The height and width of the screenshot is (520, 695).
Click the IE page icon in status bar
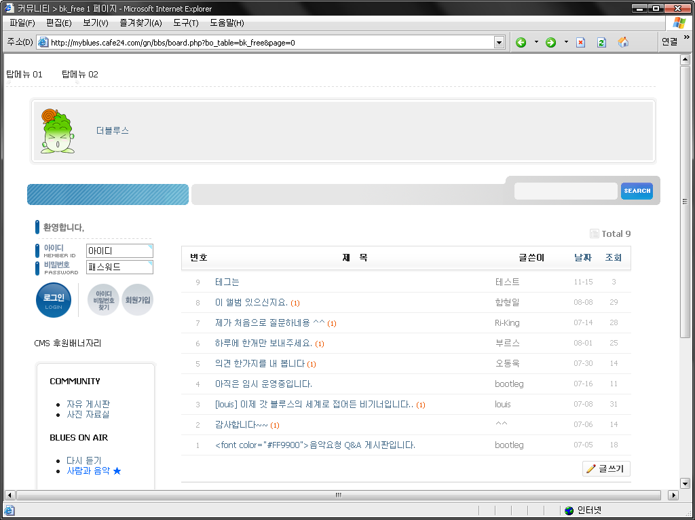tap(10, 510)
